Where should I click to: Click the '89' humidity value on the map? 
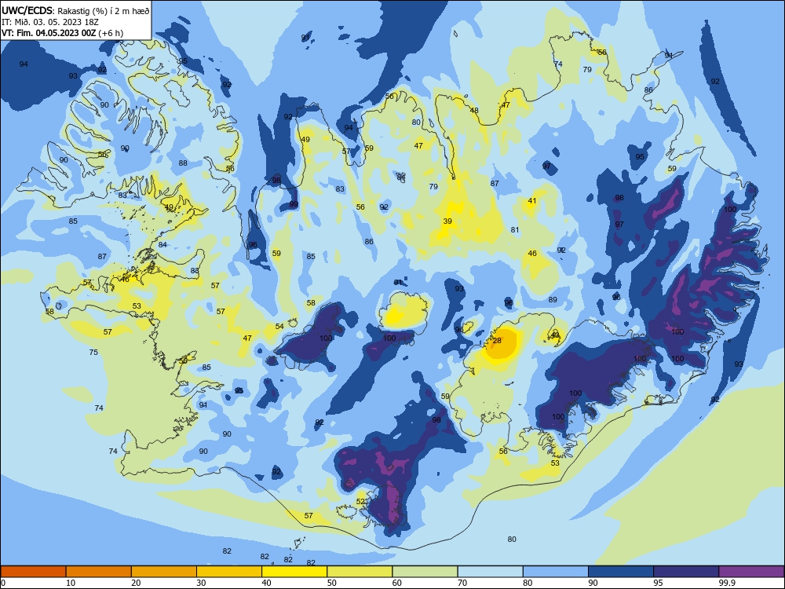pyautogui.click(x=553, y=299)
